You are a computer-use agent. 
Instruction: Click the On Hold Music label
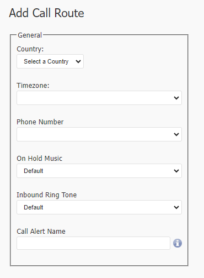click(40, 159)
